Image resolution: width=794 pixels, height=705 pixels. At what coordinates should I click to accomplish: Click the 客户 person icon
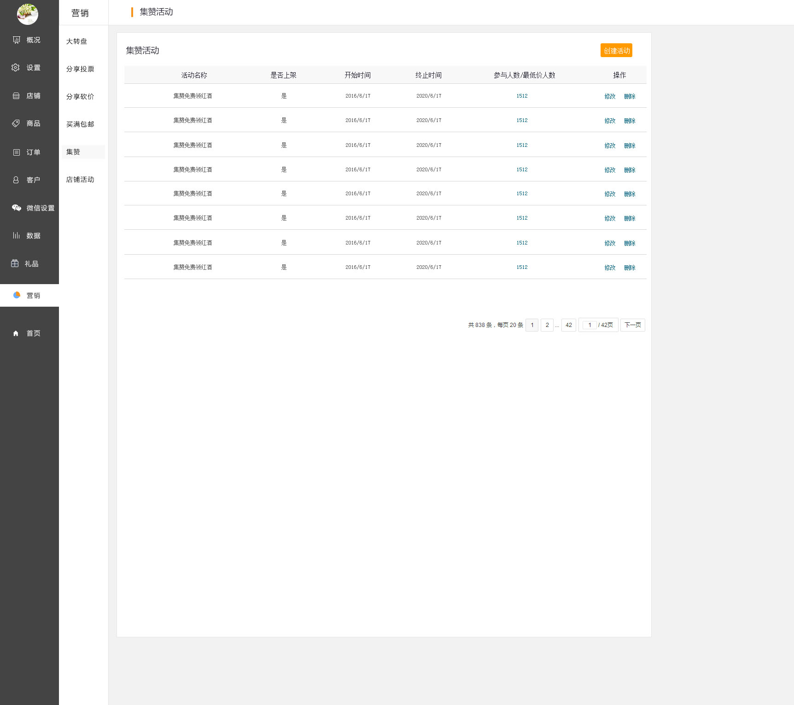[16, 180]
